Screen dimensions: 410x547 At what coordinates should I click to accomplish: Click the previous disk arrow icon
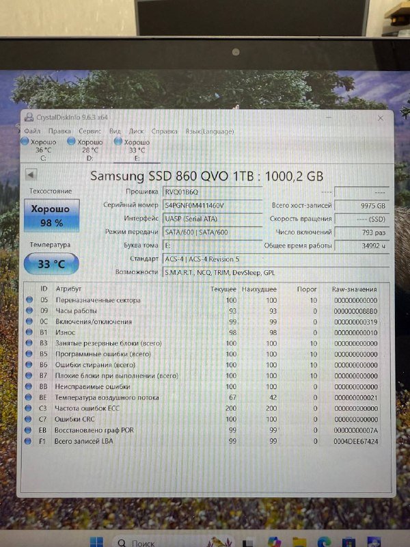point(31,175)
